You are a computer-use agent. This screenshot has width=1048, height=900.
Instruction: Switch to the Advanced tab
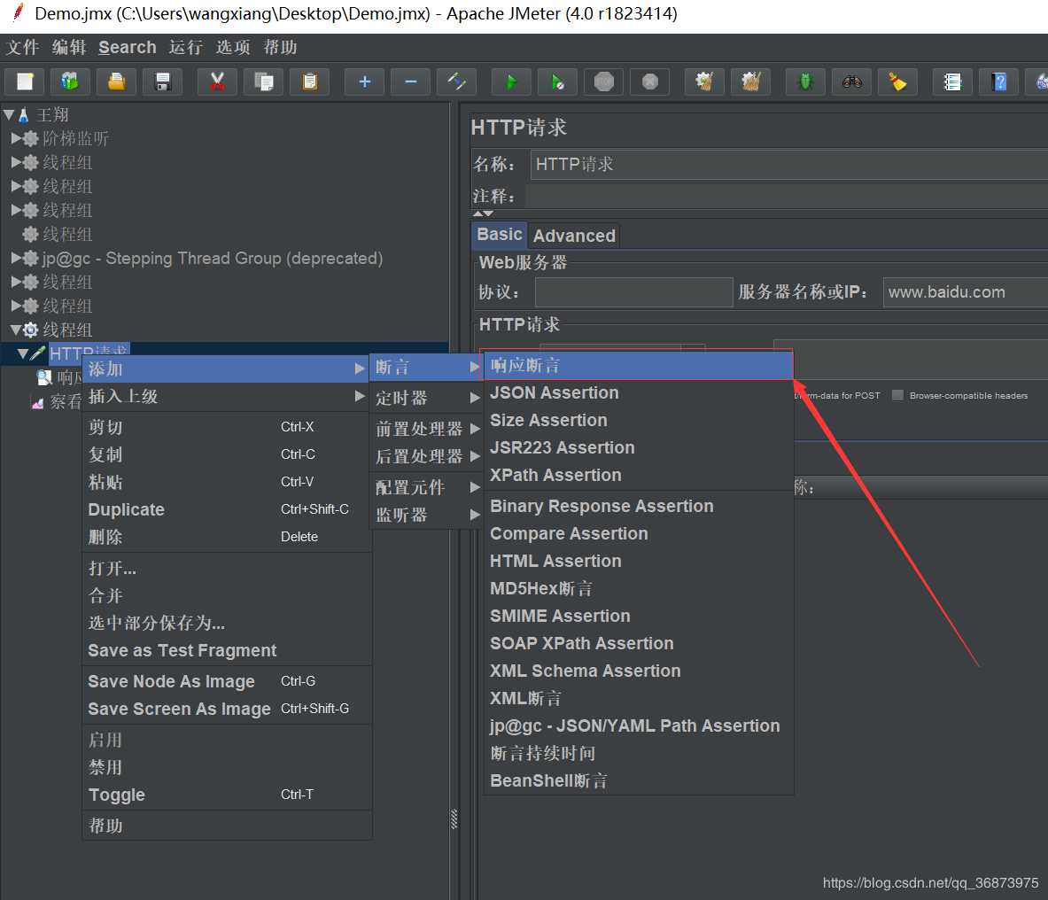click(x=574, y=236)
